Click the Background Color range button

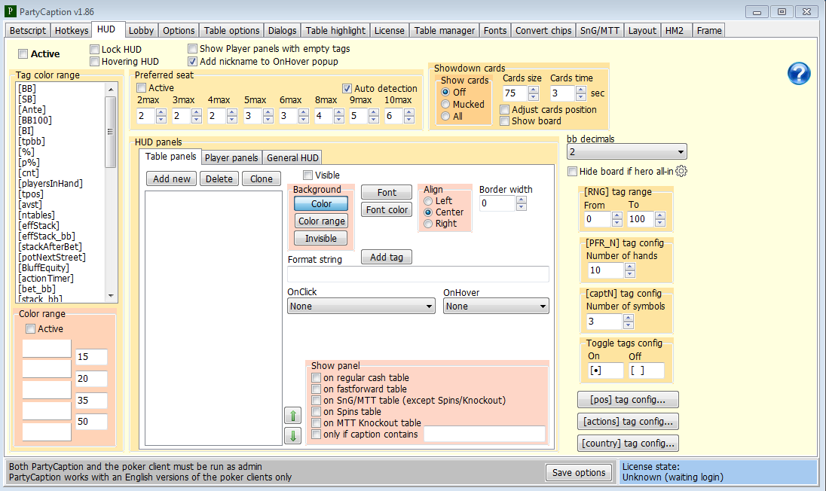[x=321, y=221]
